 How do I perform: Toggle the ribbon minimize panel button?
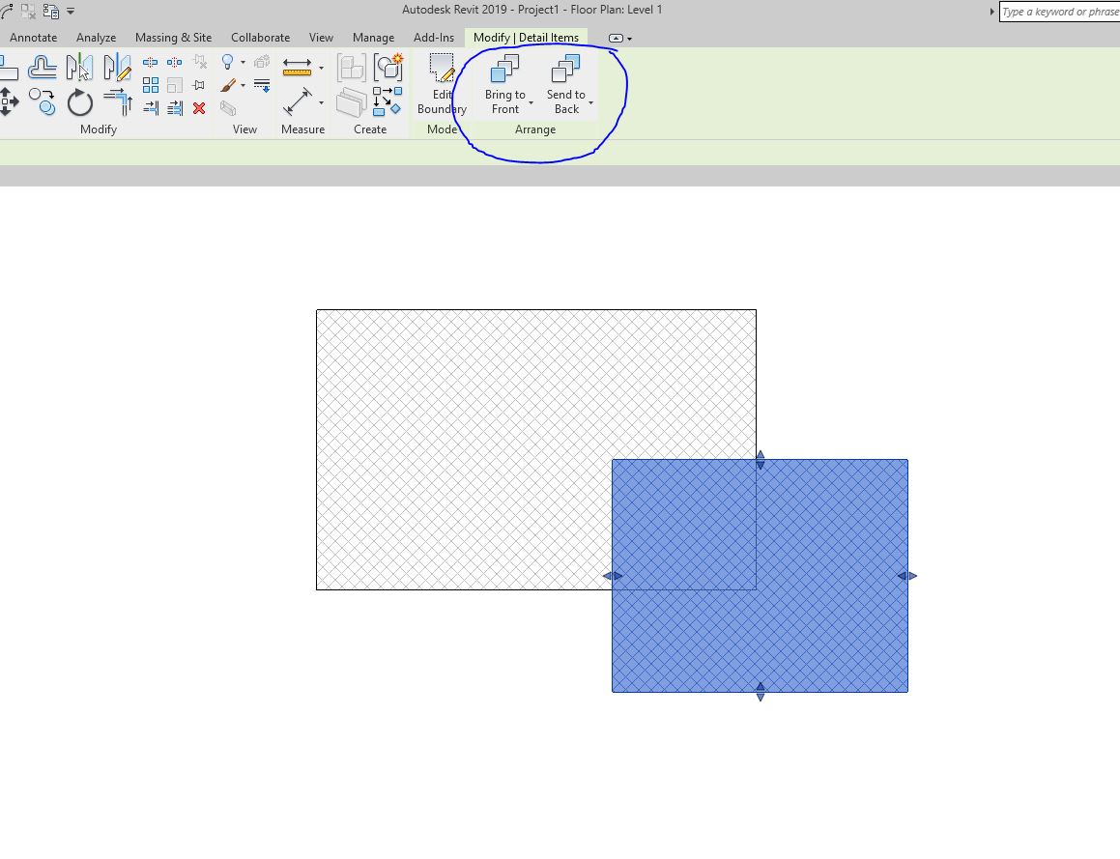click(616, 38)
